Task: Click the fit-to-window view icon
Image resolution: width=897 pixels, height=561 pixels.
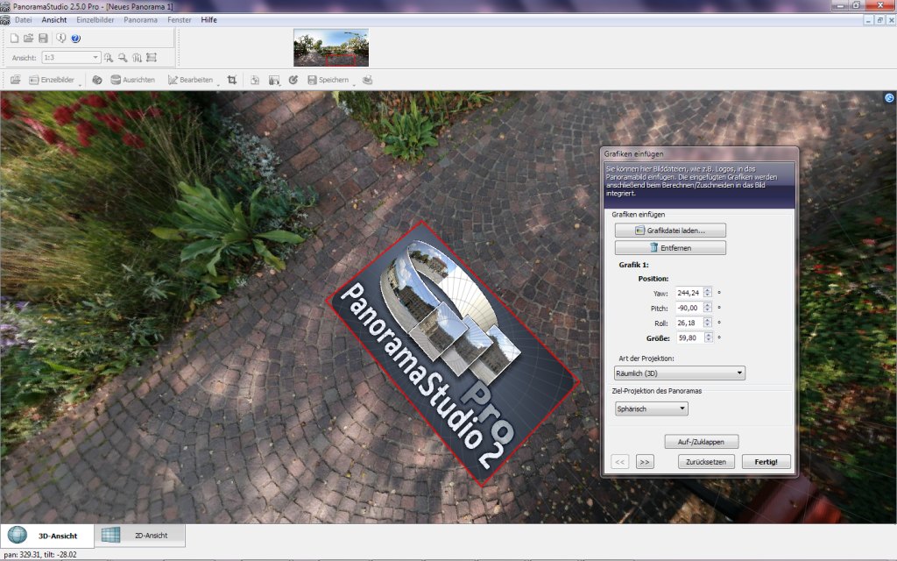Action: [x=151, y=58]
